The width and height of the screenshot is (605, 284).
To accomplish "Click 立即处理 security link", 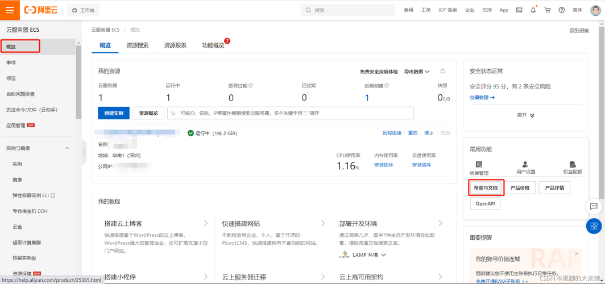I will pyautogui.click(x=482, y=98).
